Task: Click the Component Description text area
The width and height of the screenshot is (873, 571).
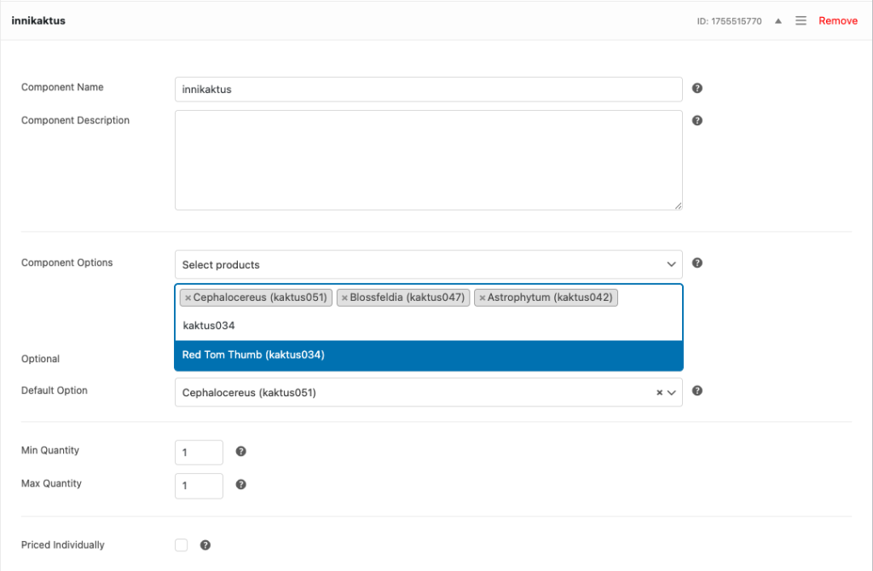Action: pos(428,160)
